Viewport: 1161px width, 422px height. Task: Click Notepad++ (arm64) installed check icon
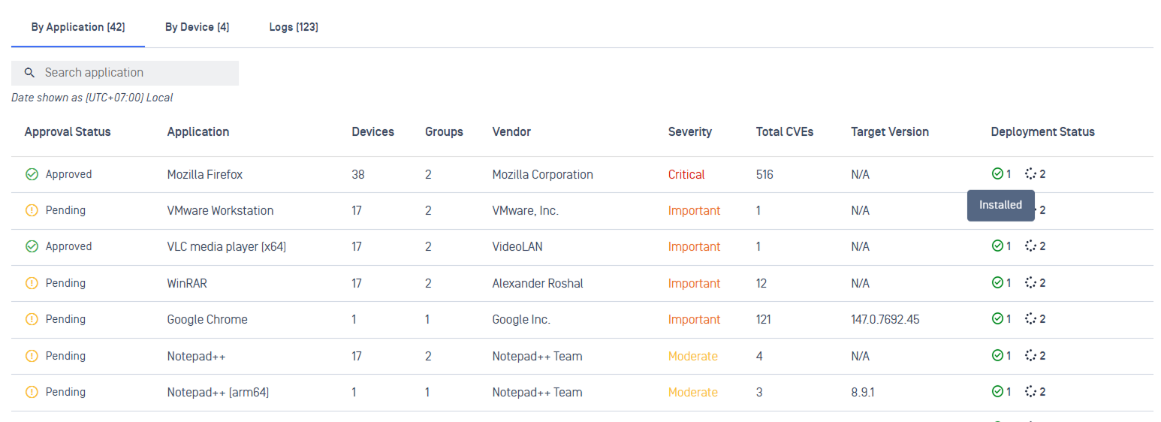(x=997, y=391)
